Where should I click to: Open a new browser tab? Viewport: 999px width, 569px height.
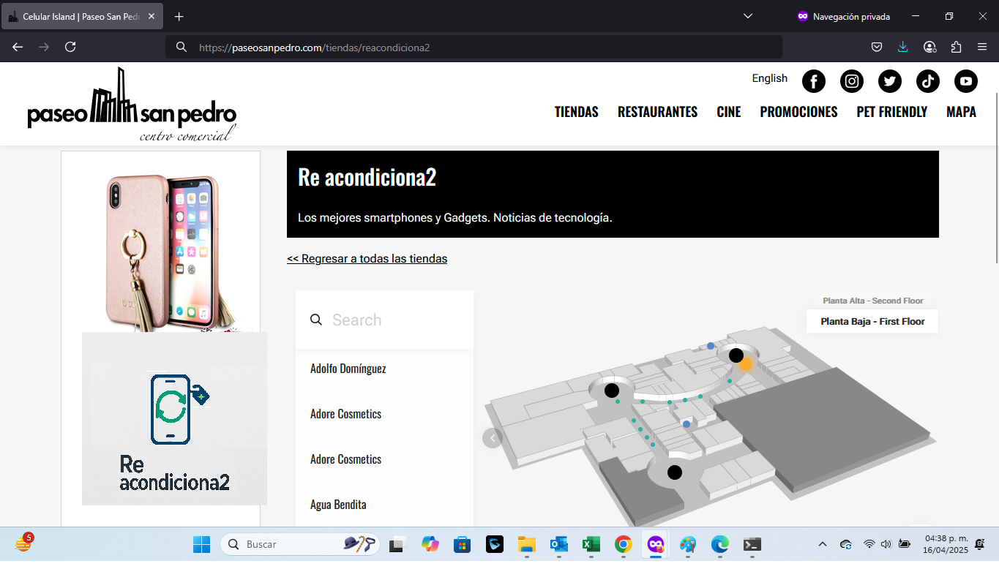coord(179,16)
